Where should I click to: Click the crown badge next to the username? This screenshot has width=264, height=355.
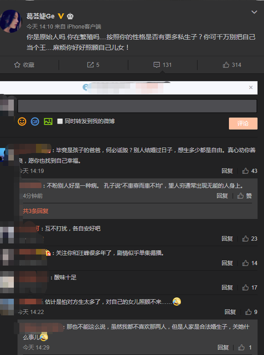click(70, 16)
